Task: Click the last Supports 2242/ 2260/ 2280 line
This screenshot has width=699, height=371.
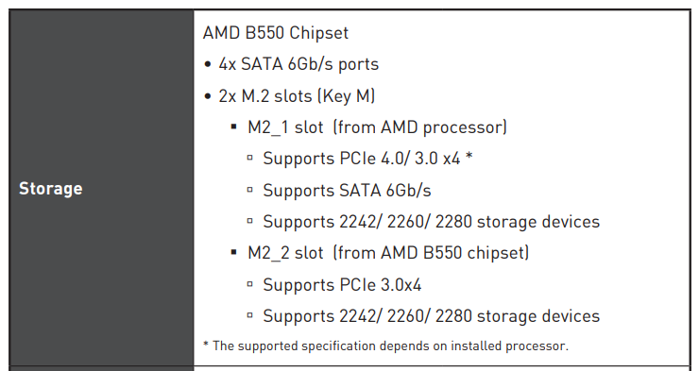Action: pos(431,316)
